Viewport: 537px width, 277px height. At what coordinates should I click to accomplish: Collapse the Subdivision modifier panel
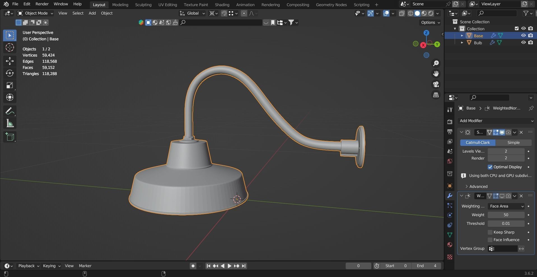click(461, 132)
